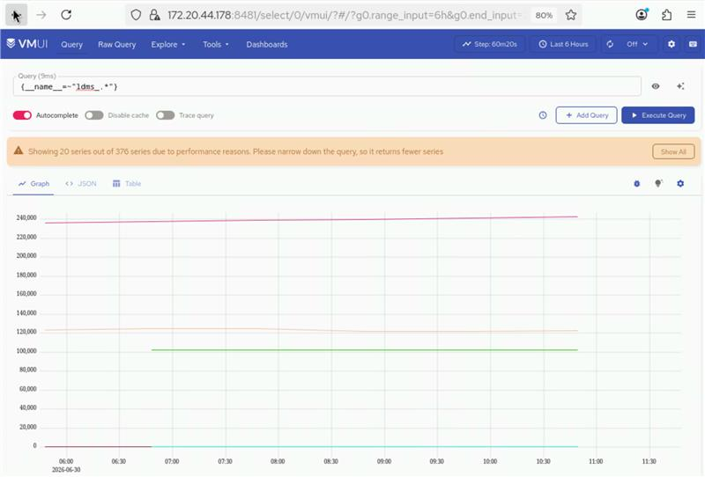Image resolution: width=705 pixels, height=477 pixels.
Task: Open VMUI settings gear in header
Action: pos(672,44)
